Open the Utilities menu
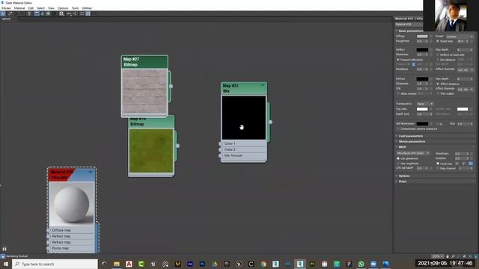Viewport: 479px width, 269px height. tap(87, 8)
